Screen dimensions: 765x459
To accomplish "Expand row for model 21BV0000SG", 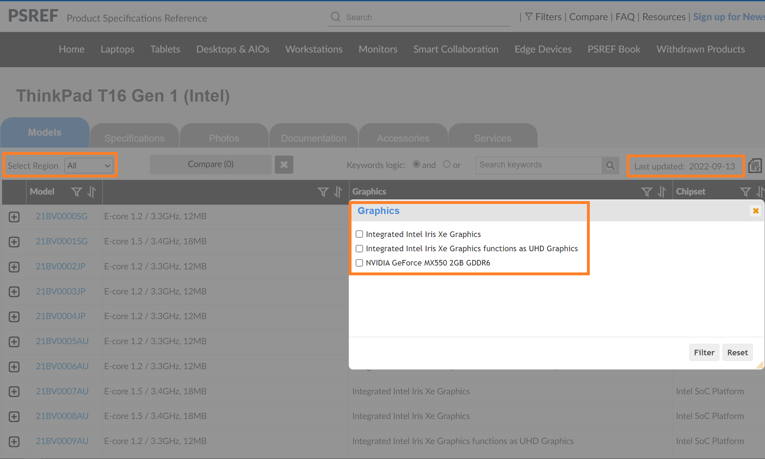I will click(14, 217).
